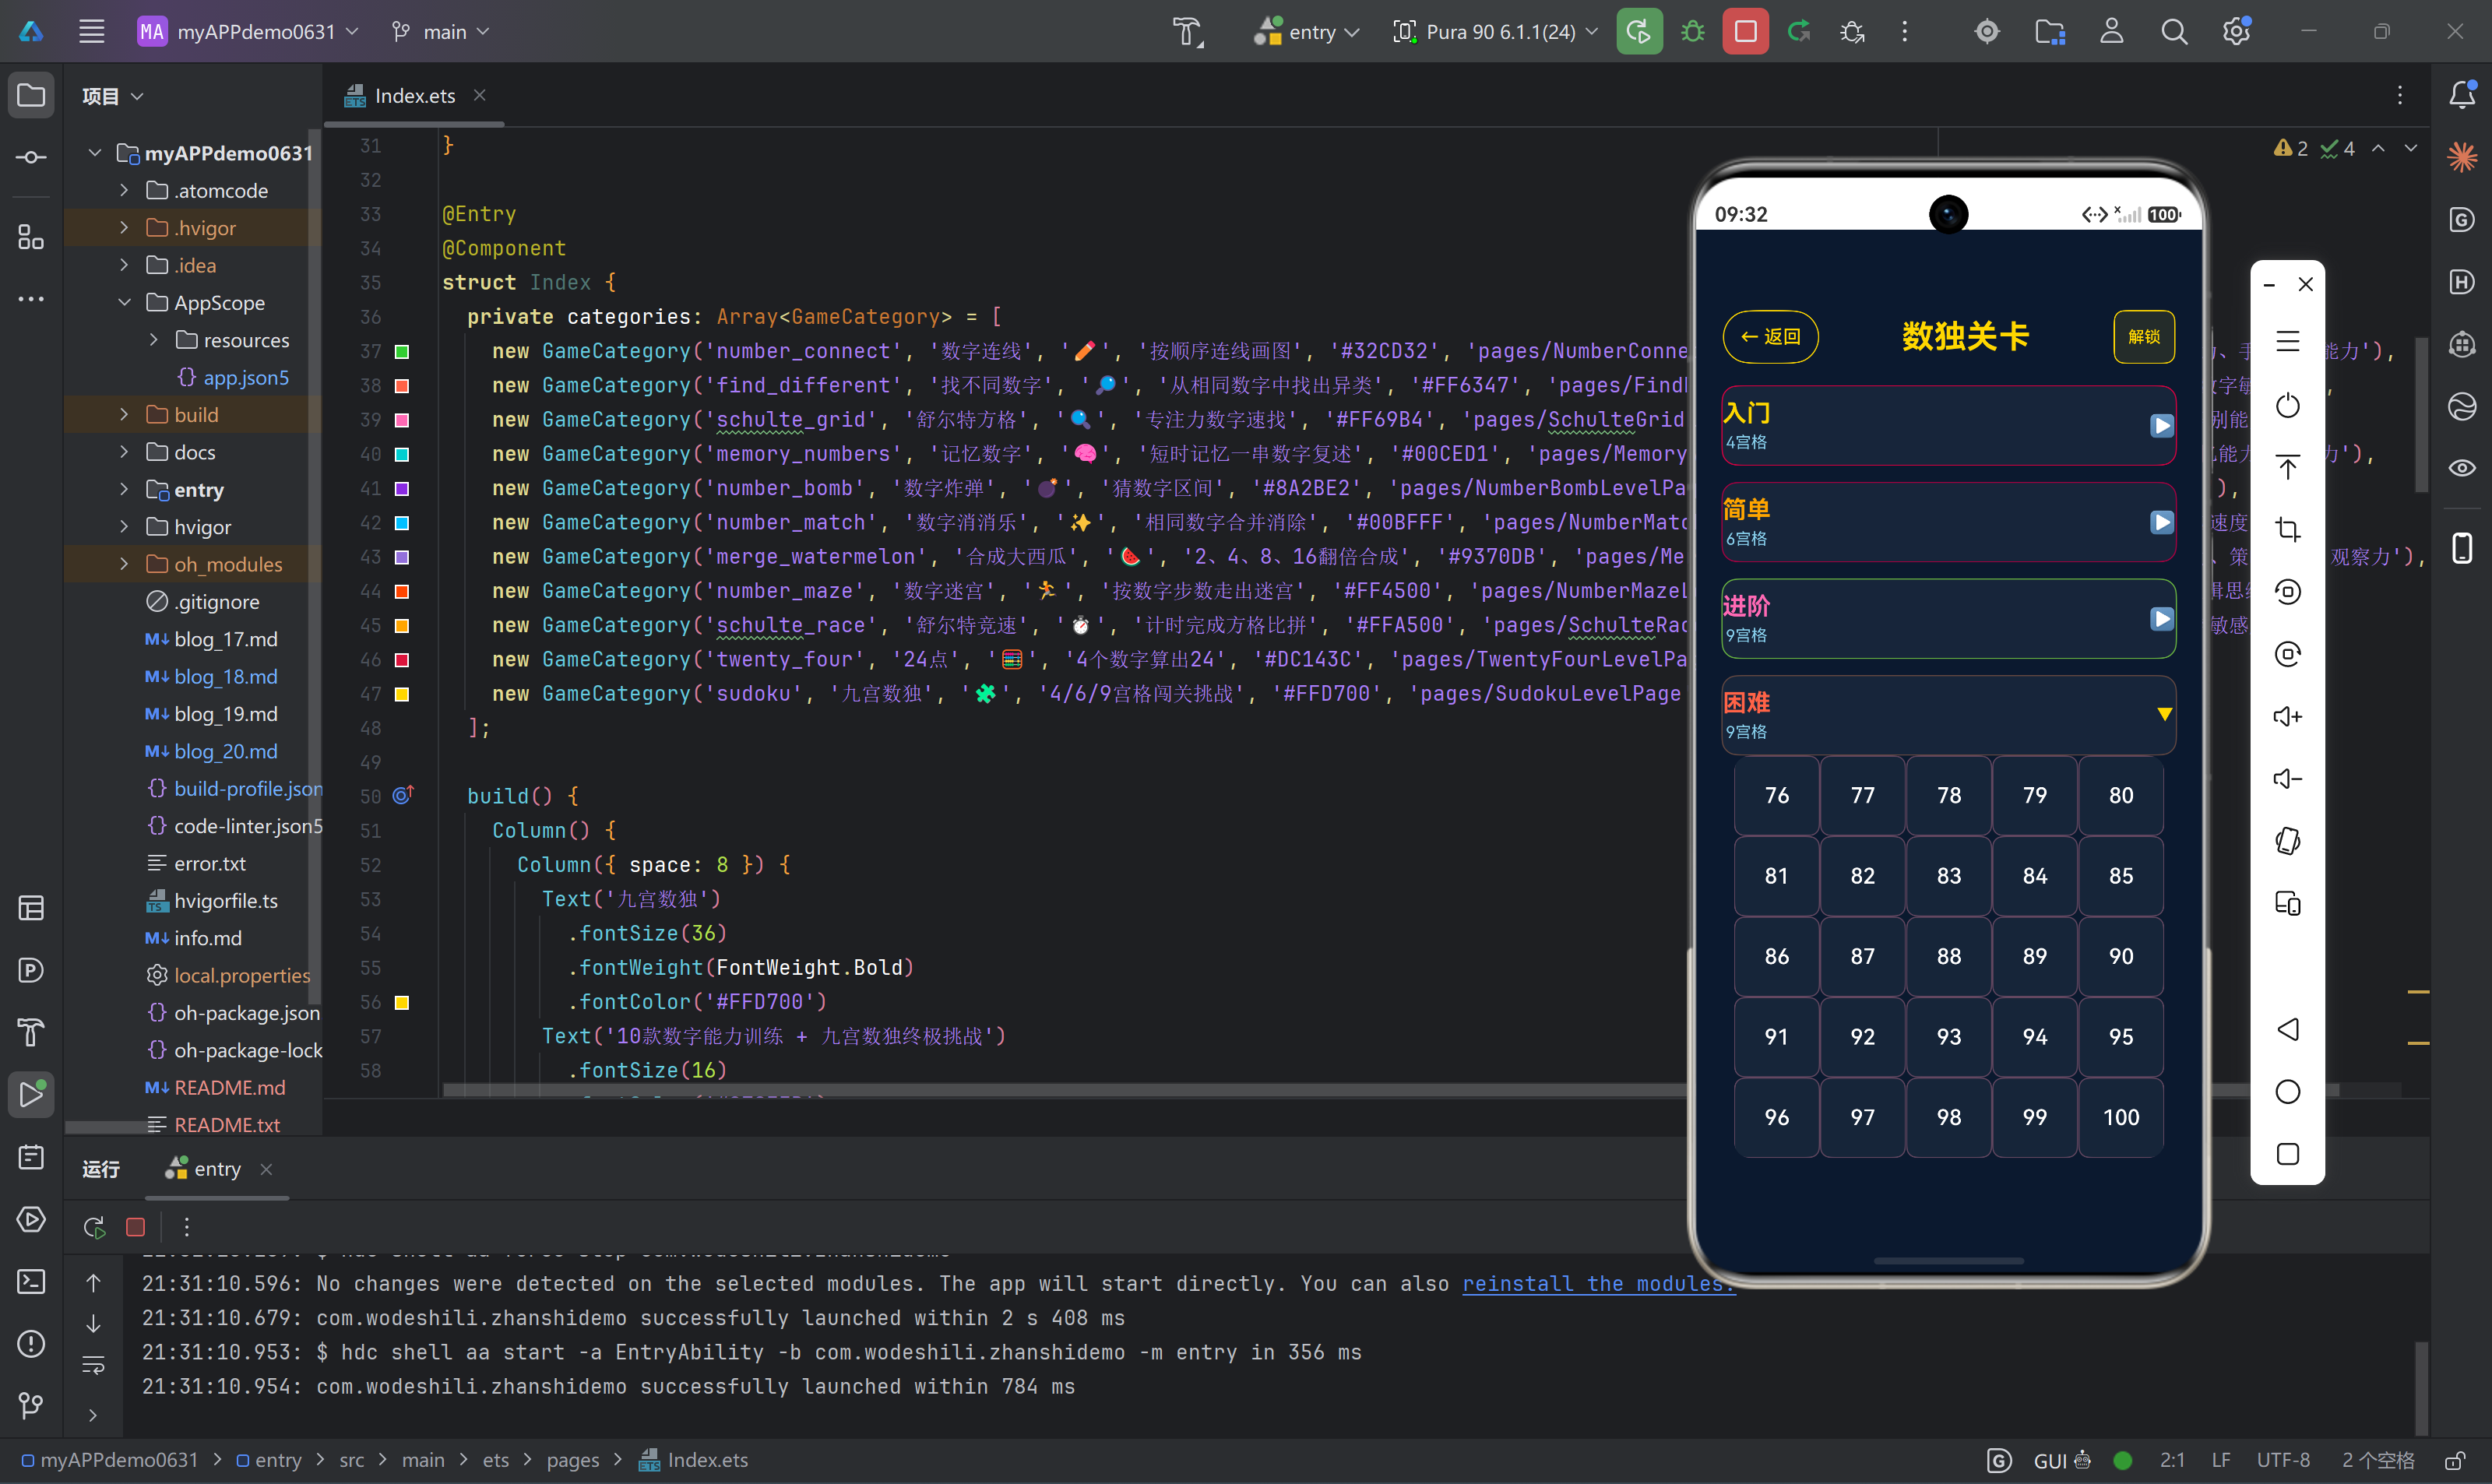Screen dimensions: 2492x1484
Task: Open the 项目 view dropdown
Action: 113,96
